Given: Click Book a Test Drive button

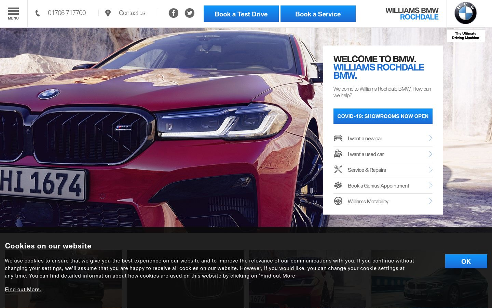Looking at the screenshot, I should click(x=241, y=14).
